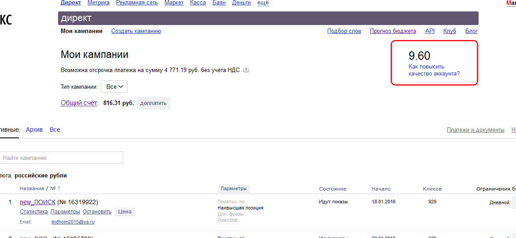Focus the Найти кампанию search field
The height and width of the screenshot is (238, 516).
click(61, 158)
